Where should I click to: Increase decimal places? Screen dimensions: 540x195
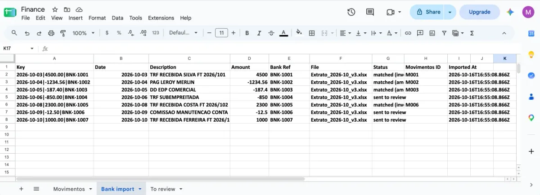(144, 33)
